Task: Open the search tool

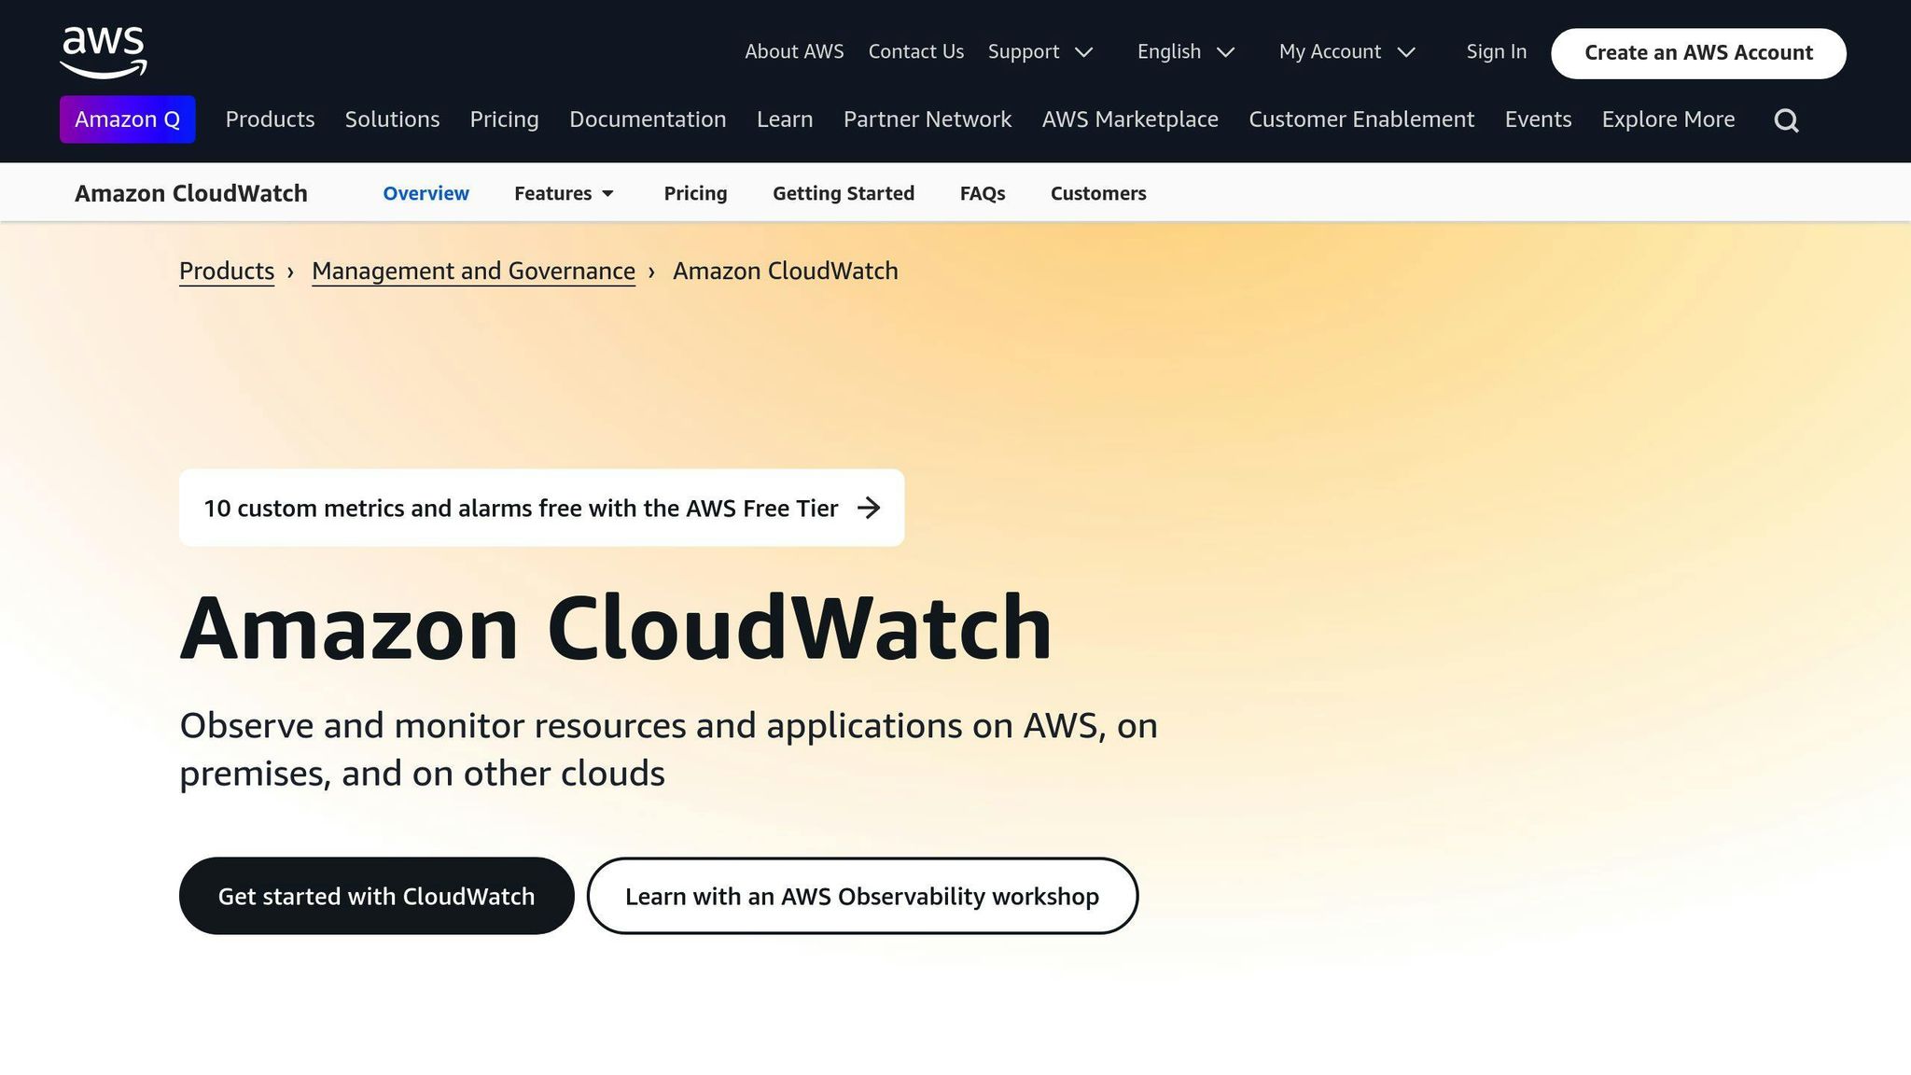Action: point(1786,119)
